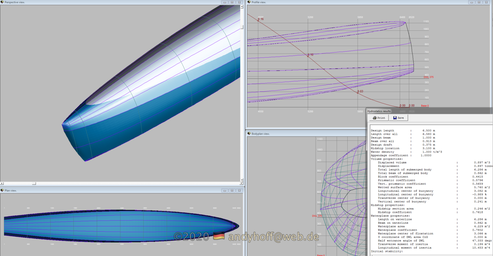Click down arrow of Perspective view vertical scrollbar
This screenshot has width=493, height=256.
[242, 180]
